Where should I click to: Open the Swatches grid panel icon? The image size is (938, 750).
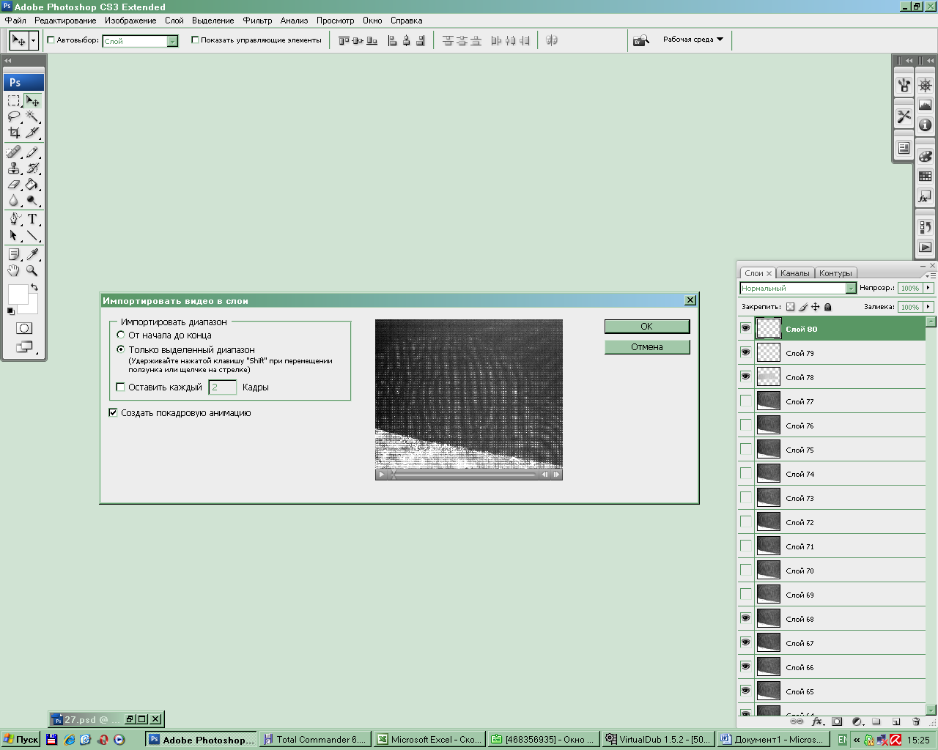(925, 176)
